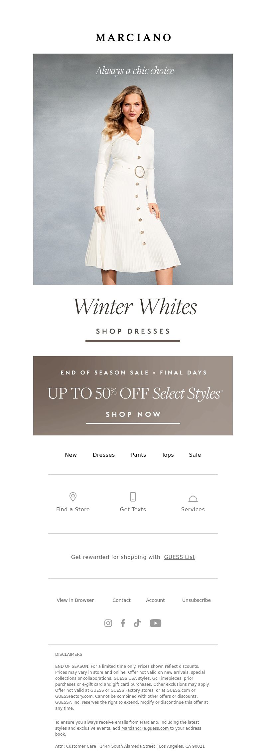Click the Services bell icon
The image size is (266, 756).
[x=193, y=498]
